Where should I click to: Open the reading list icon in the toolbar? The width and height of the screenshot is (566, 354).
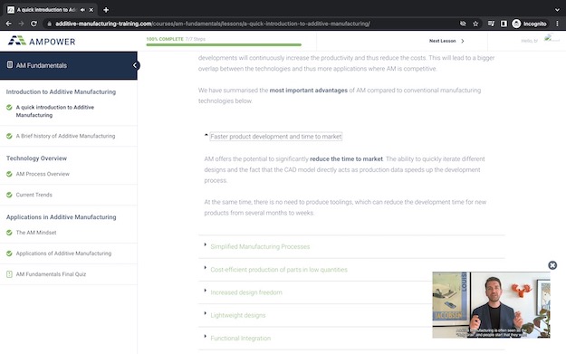pos(491,24)
